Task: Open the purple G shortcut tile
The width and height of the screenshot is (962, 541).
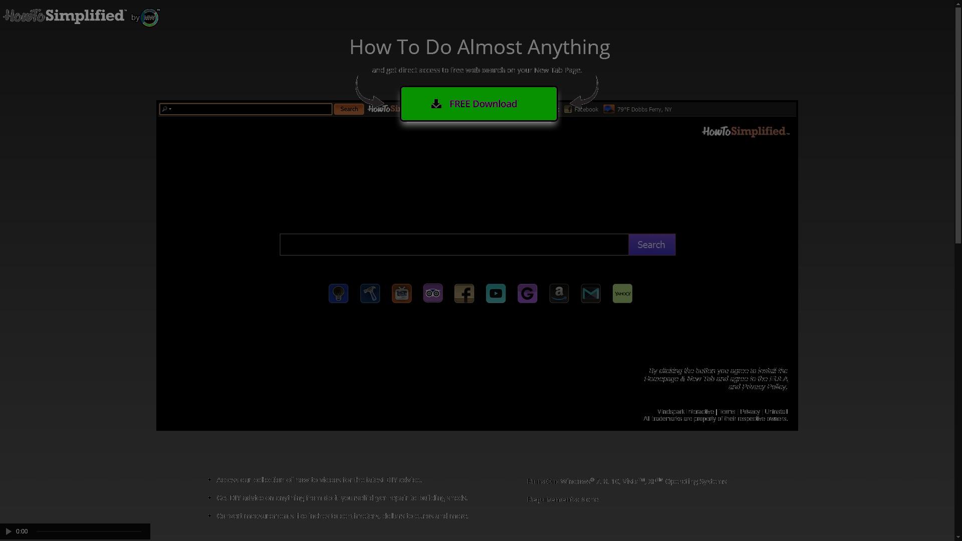Action: pos(527,294)
